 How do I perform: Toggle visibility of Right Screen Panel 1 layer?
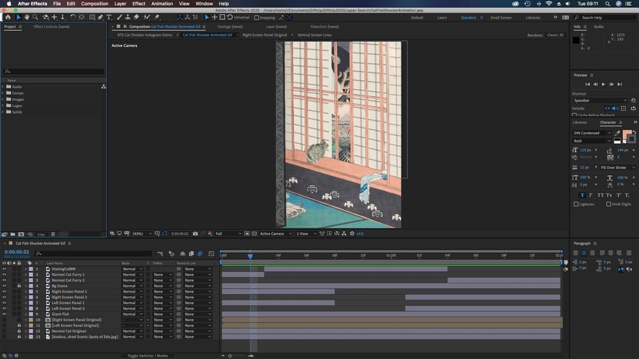pyautogui.click(x=4, y=291)
